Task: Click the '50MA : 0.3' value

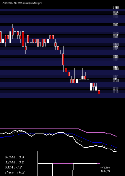Action: click(x=14, y=157)
